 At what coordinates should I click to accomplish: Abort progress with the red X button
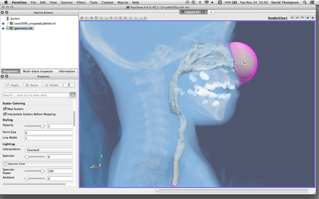pyautogui.click(x=157, y=191)
